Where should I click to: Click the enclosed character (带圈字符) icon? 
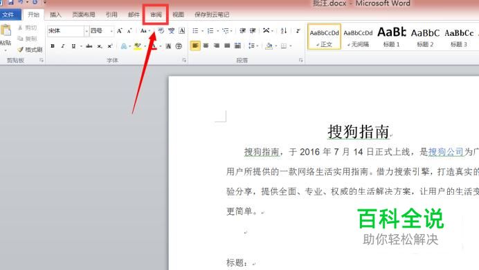[179, 46]
